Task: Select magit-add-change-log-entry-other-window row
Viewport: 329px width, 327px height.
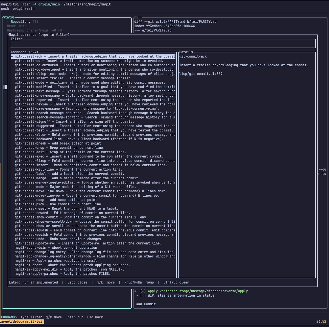Action: coord(93,256)
